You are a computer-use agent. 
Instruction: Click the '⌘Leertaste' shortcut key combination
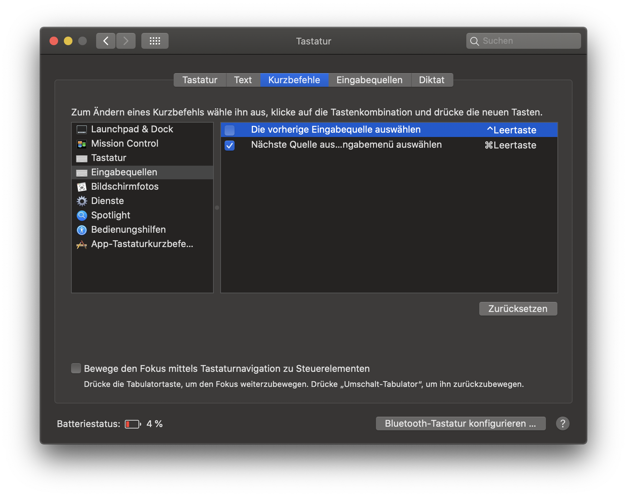tap(510, 145)
